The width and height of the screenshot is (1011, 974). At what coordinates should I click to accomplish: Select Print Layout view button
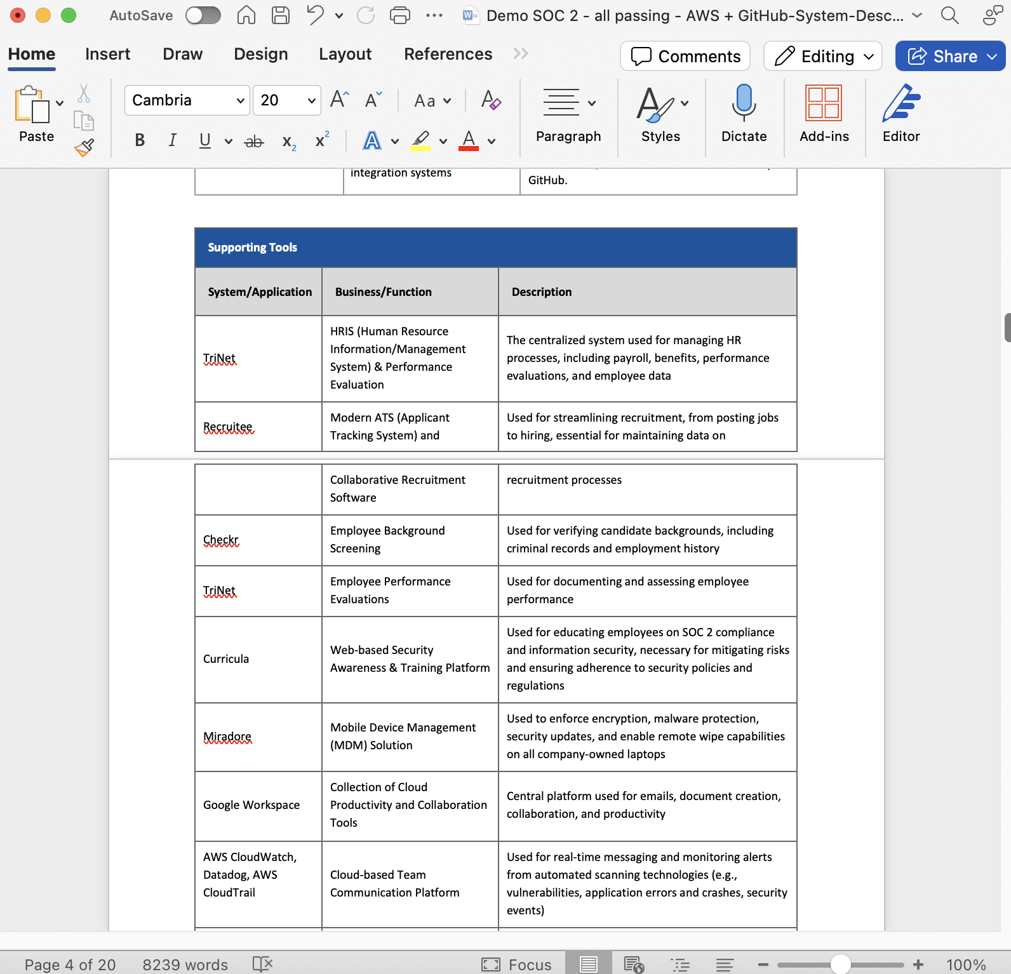[588, 964]
